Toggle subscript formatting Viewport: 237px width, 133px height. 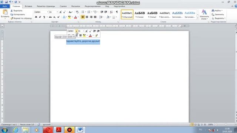(54, 17)
